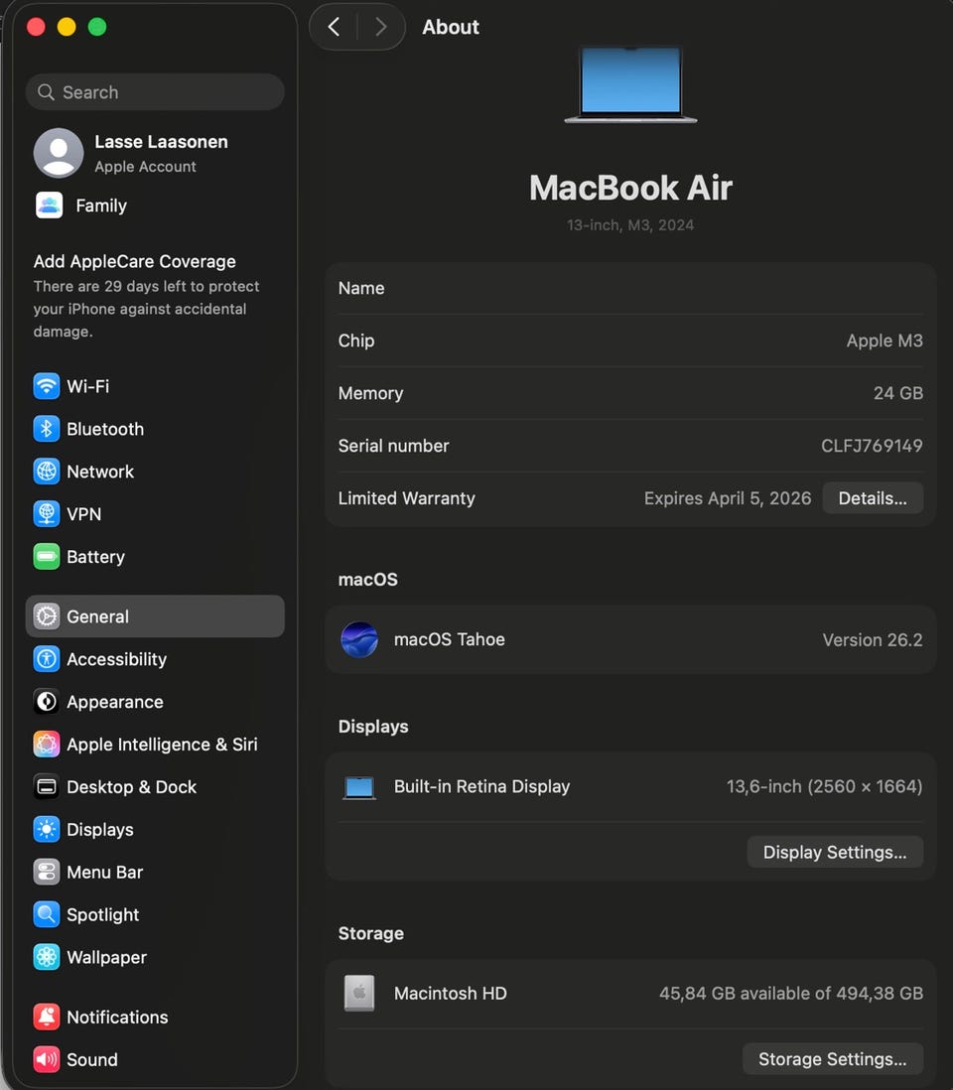Screen dimensions: 953x1090
Task: Click the Accessibility icon
Action: (x=47, y=659)
